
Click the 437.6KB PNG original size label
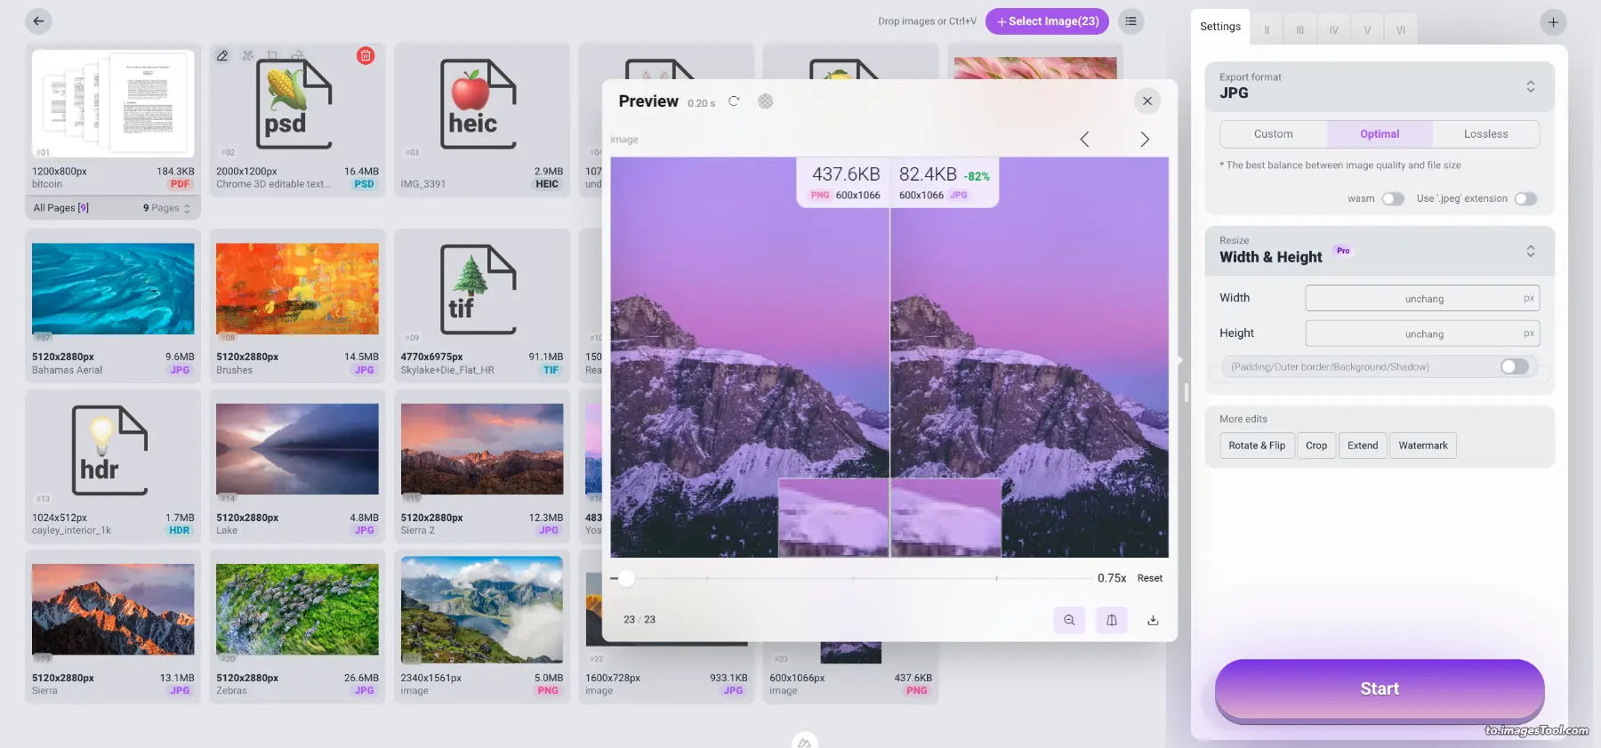pyautogui.click(x=846, y=174)
